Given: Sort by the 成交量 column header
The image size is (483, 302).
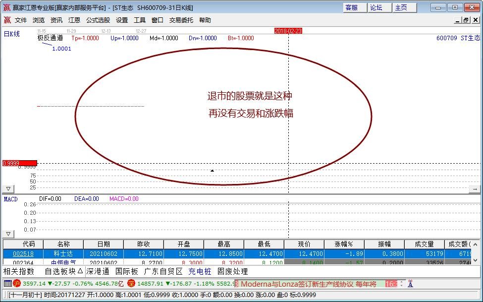Looking at the screenshot, I should 424,244.
